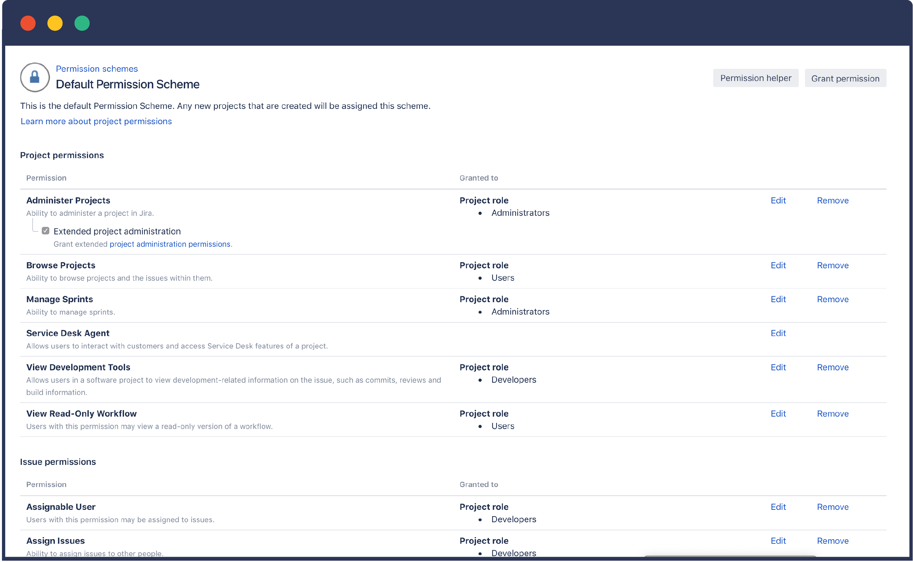
Task: Click the Permission helper button
Action: point(756,78)
